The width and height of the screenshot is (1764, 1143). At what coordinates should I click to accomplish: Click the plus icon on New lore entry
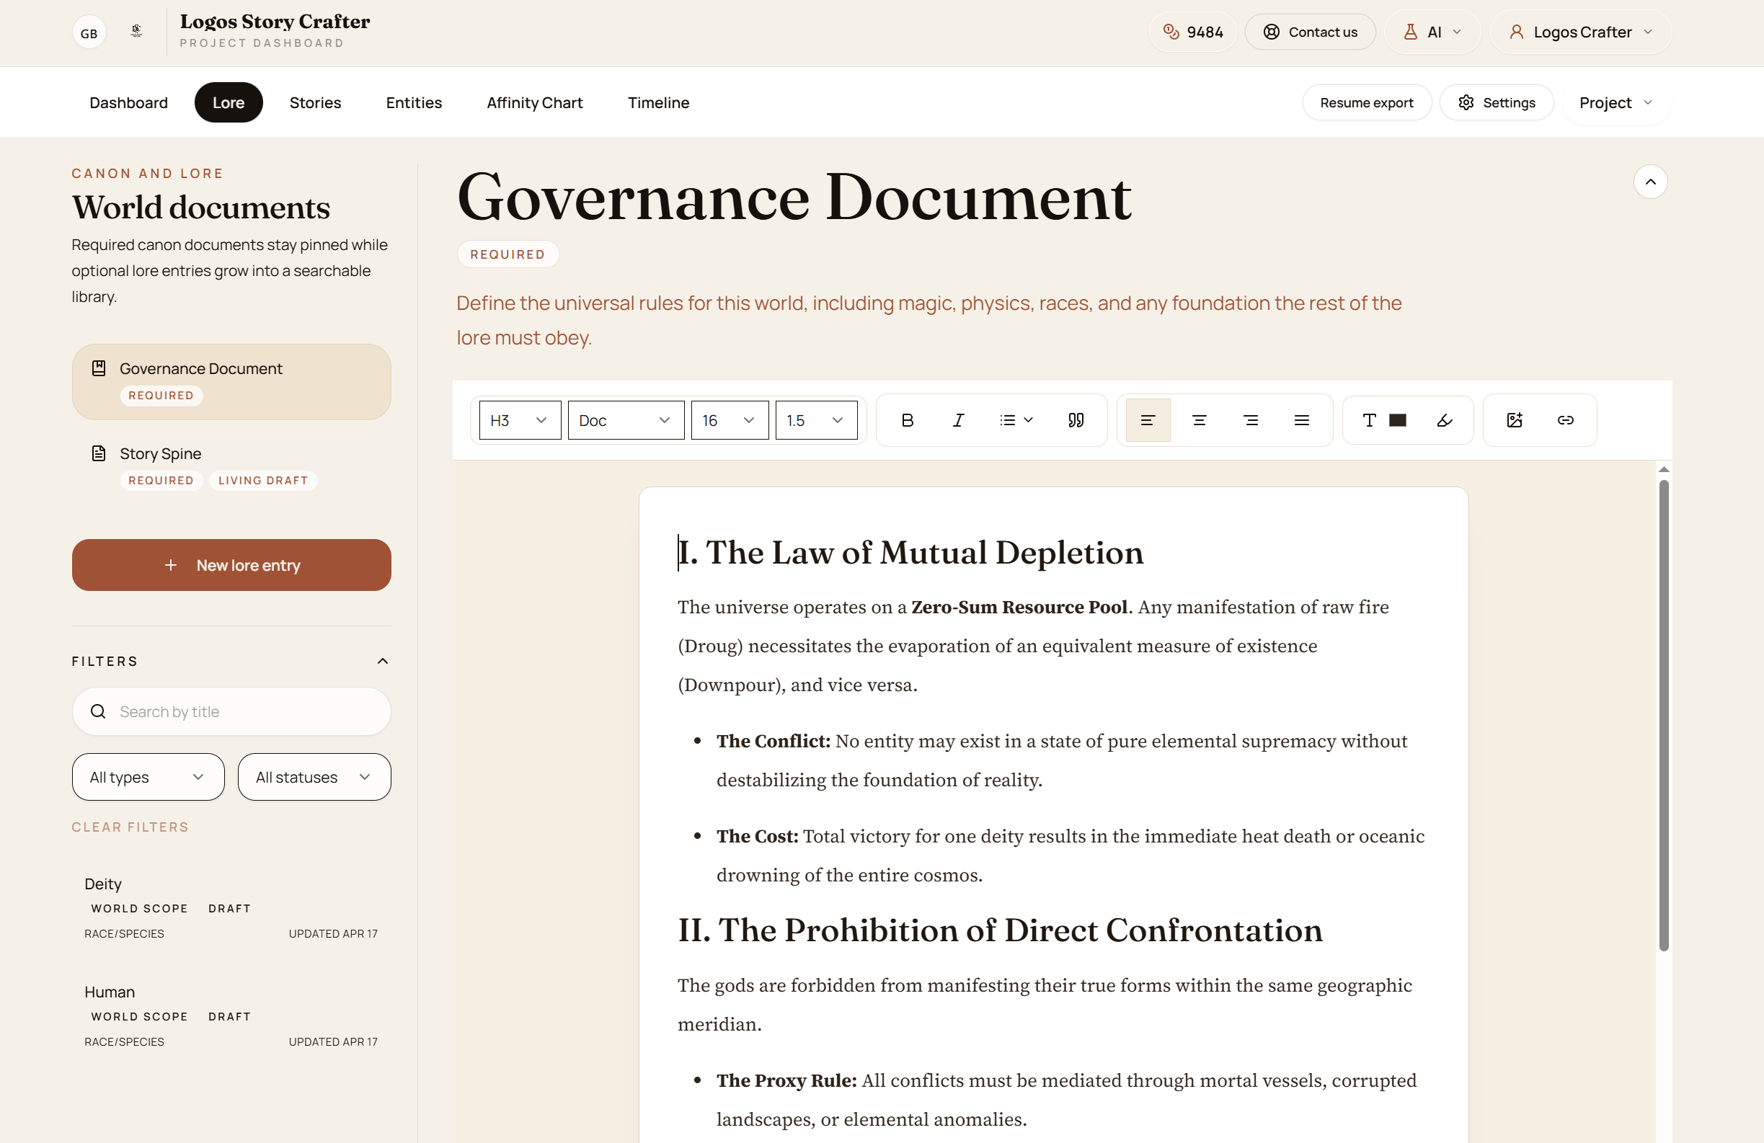(170, 565)
